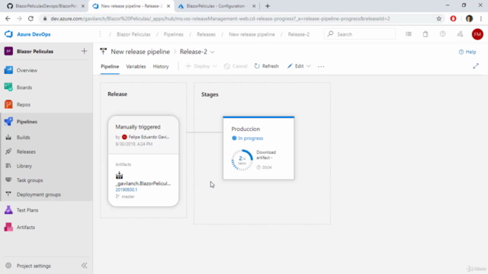
Task: Click the red browser extension icon
Action: pos(453,19)
